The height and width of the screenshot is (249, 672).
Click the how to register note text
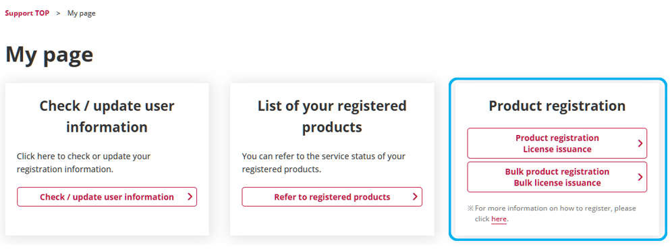click(555, 213)
